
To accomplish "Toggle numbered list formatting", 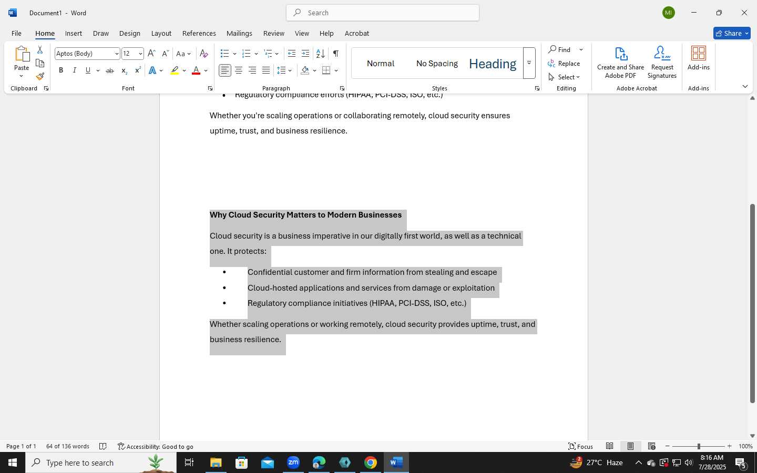I will click(246, 54).
